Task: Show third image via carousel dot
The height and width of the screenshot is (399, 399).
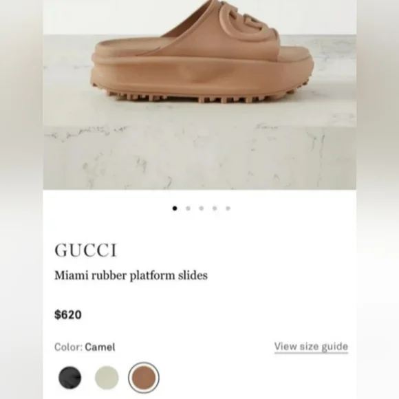Action: click(x=202, y=208)
